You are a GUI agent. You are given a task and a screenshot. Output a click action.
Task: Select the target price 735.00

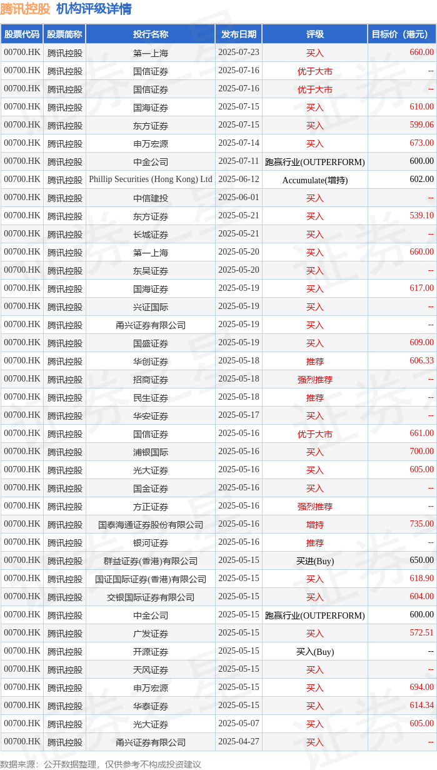pyautogui.click(x=421, y=524)
